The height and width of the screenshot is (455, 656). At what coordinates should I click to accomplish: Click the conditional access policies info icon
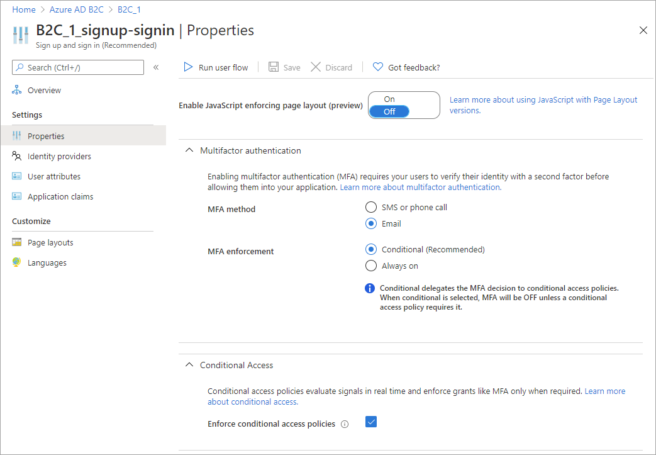click(345, 424)
